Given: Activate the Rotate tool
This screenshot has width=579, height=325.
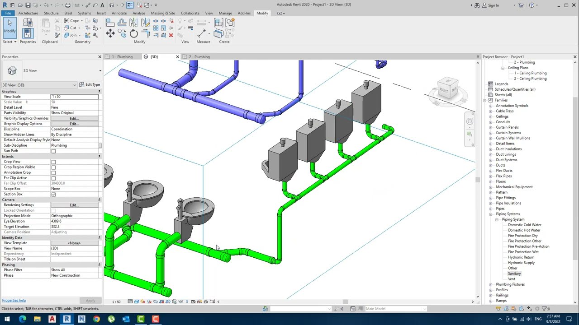Looking at the screenshot, I should click(133, 33).
